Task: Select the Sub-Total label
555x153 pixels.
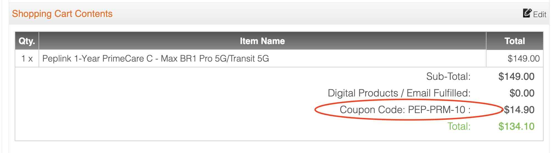Action: (448, 76)
